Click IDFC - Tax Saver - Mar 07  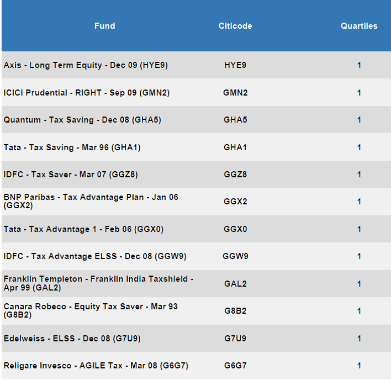[x=71, y=175]
